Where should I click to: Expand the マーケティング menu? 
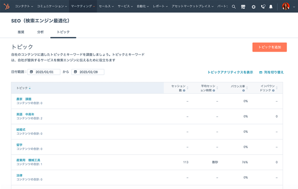83,6
